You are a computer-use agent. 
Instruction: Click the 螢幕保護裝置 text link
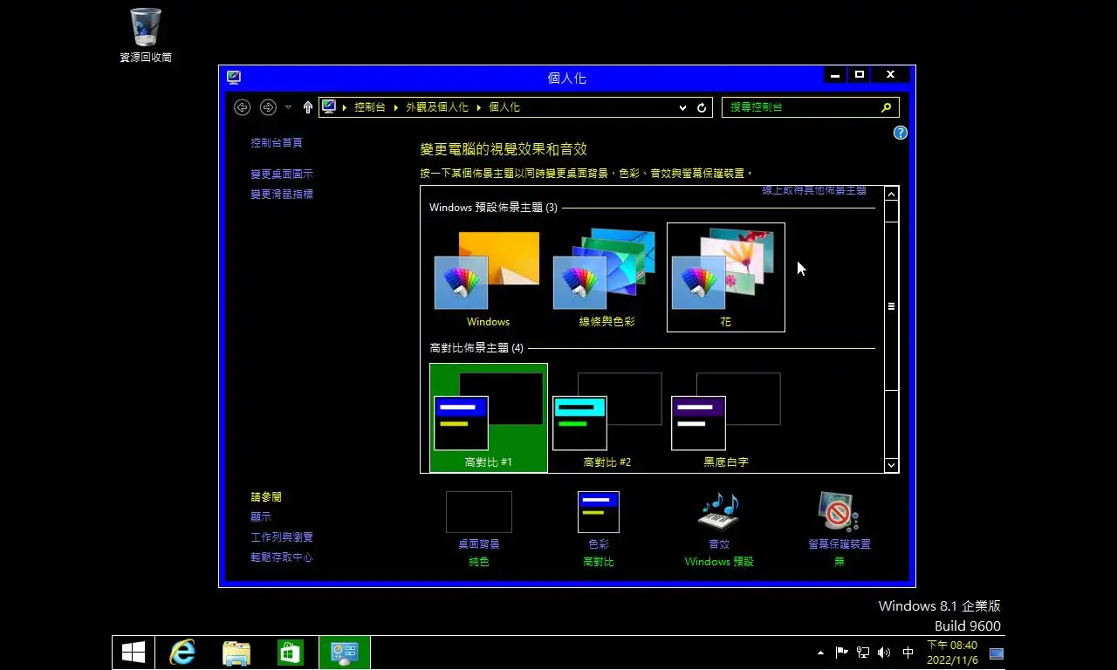tap(839, 544)
